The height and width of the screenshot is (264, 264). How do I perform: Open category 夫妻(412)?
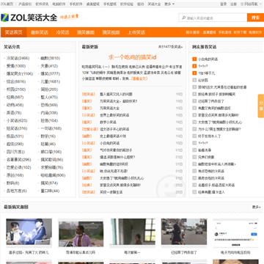pos(49,66)
